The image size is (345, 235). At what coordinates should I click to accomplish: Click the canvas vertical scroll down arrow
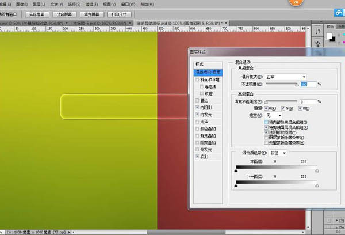click(308, 227)
